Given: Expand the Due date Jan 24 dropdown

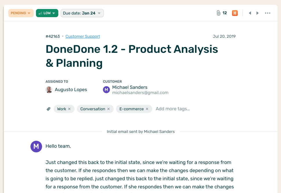Looking at the screenshot, I should click(82, 13).
